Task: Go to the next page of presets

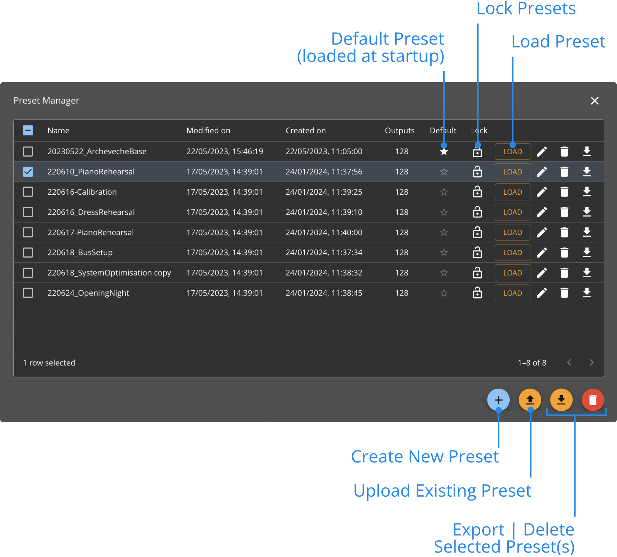Action: coord(591,362)
